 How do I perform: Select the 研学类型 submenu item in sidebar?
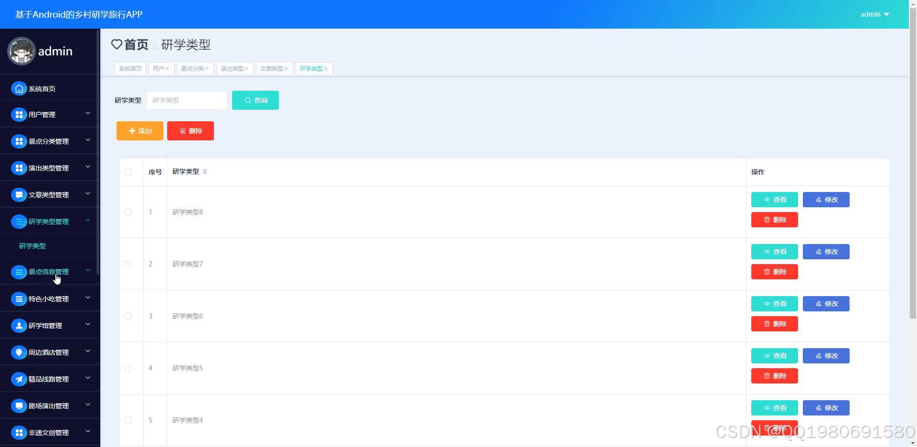(32, 246)
